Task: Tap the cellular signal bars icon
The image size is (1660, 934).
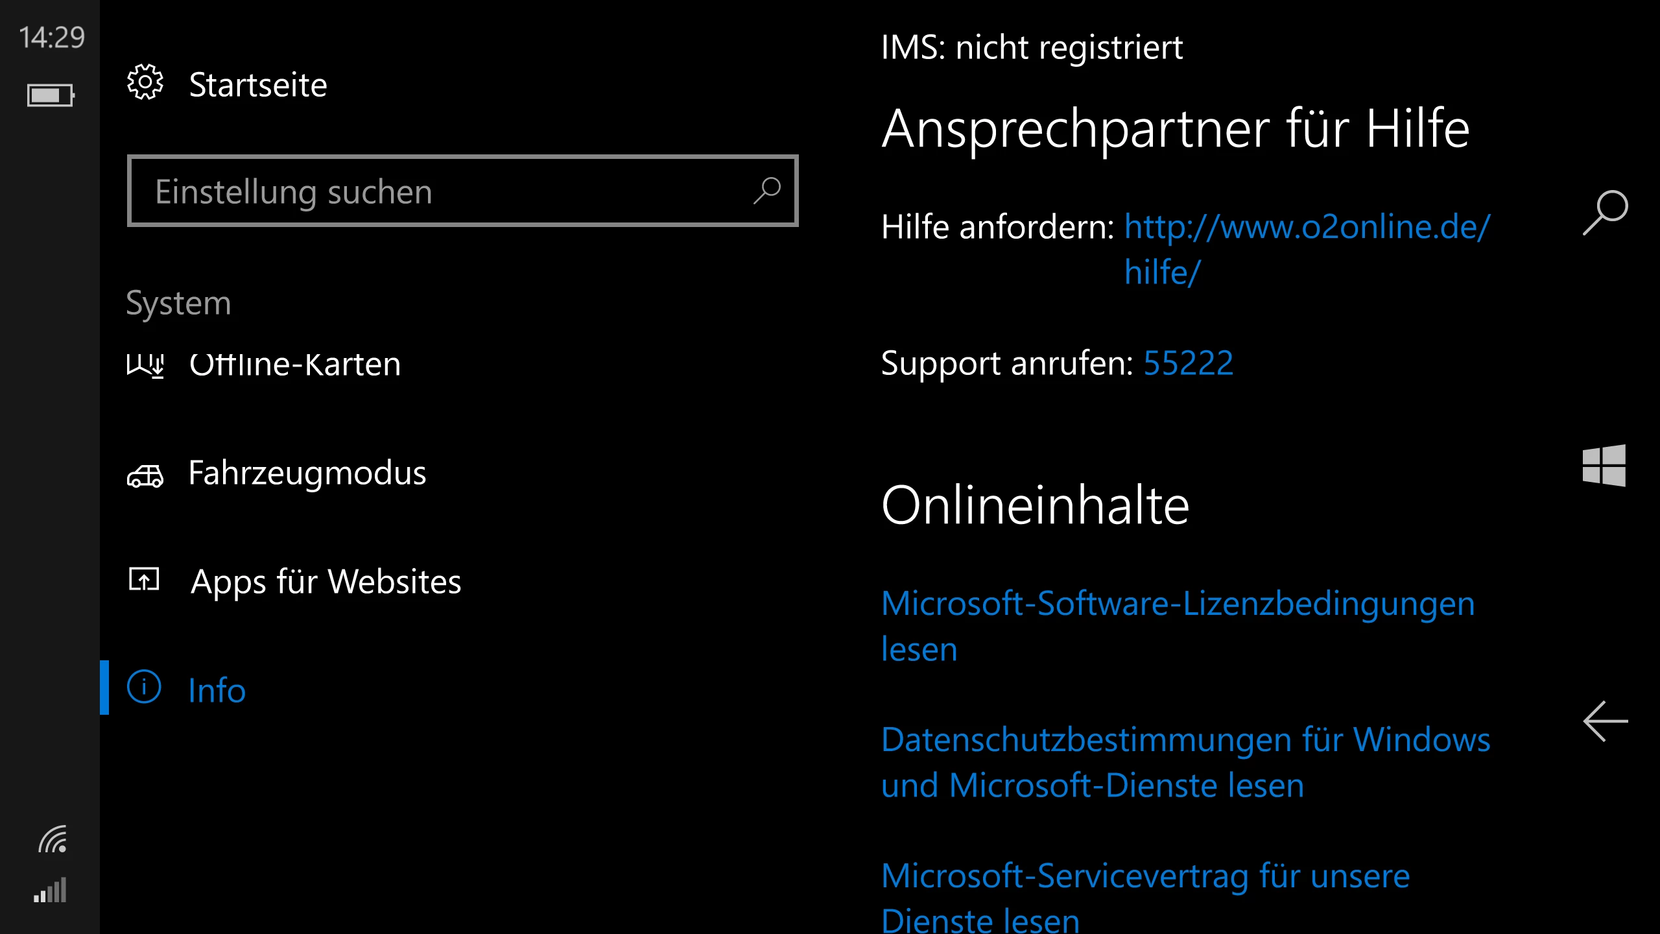Action: point(51,891)
